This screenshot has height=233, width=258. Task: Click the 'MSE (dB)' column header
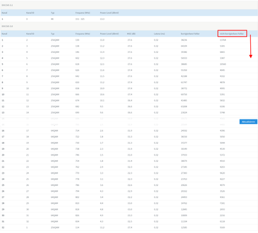pos(131,34)
